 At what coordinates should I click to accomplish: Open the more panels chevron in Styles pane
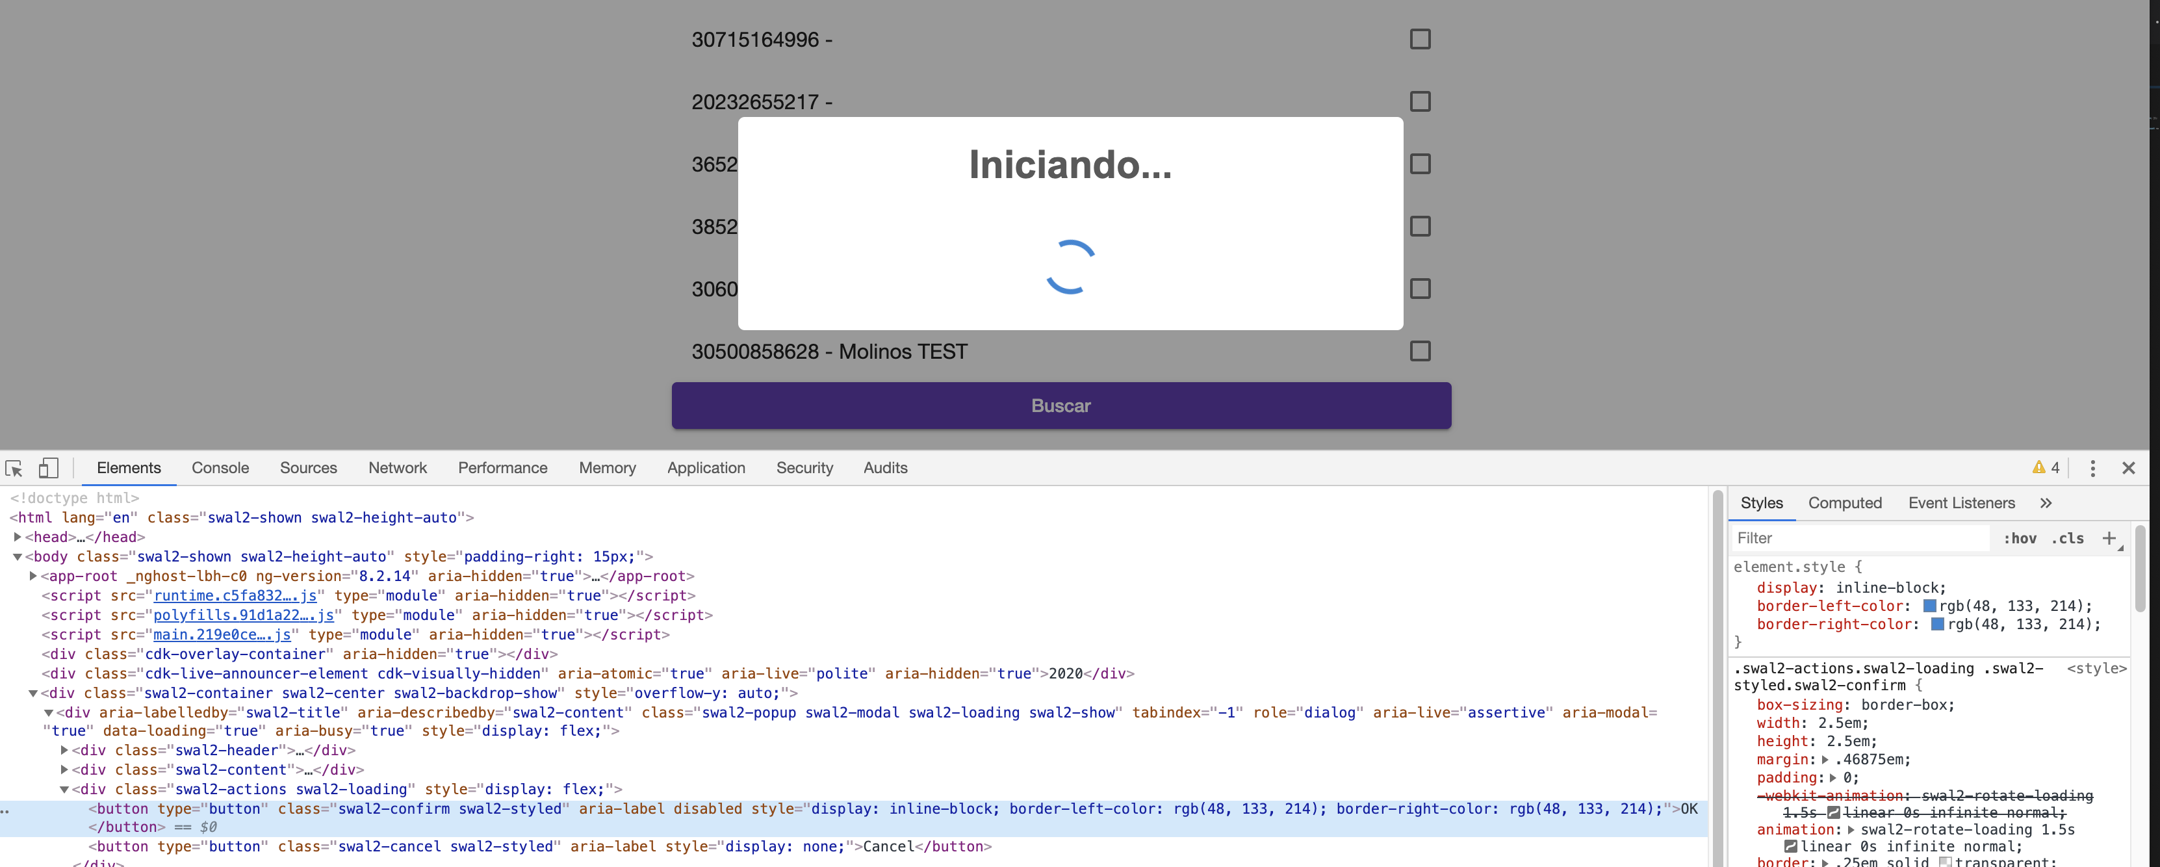[2047, 502]
